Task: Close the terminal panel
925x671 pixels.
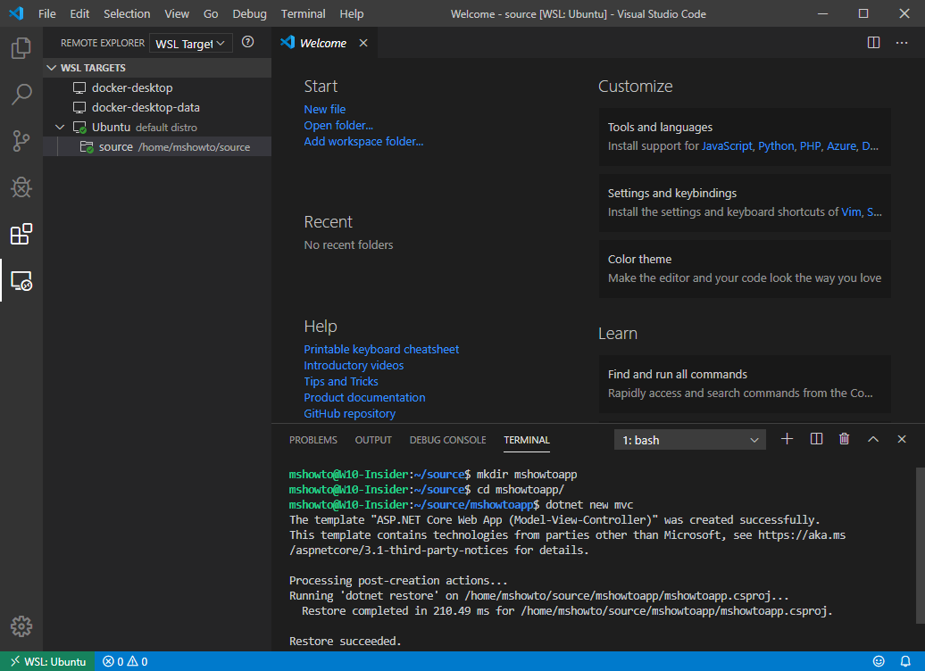Action: (902, 439)
